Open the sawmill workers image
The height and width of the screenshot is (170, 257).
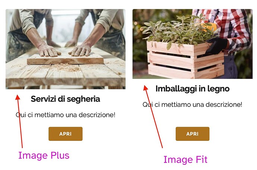coord(66,49)
